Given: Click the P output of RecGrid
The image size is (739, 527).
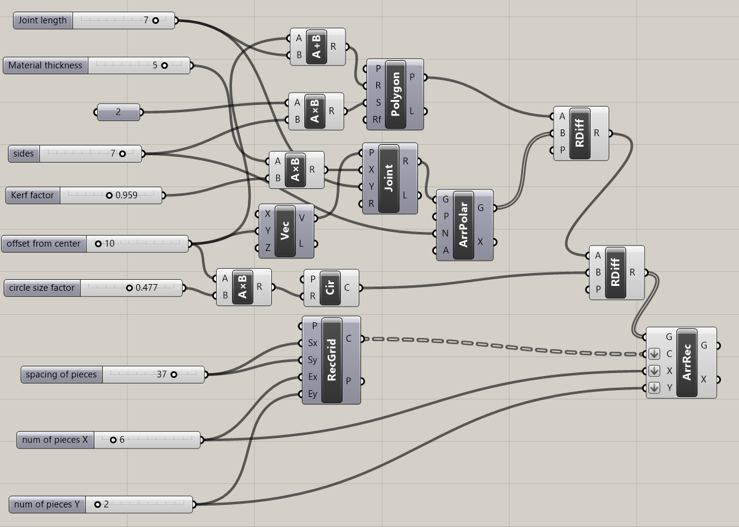Looking at the screenshot, I should [x=349, y=381].
